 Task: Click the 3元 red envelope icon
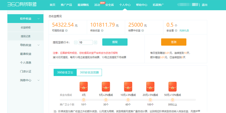click(84, 87)
